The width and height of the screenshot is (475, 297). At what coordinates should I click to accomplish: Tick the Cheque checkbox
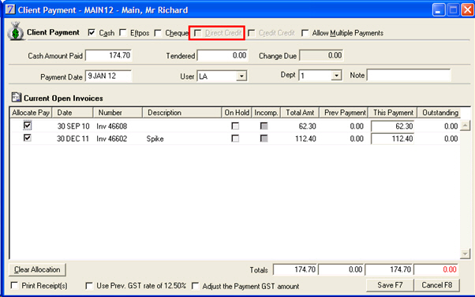[158, 32]
